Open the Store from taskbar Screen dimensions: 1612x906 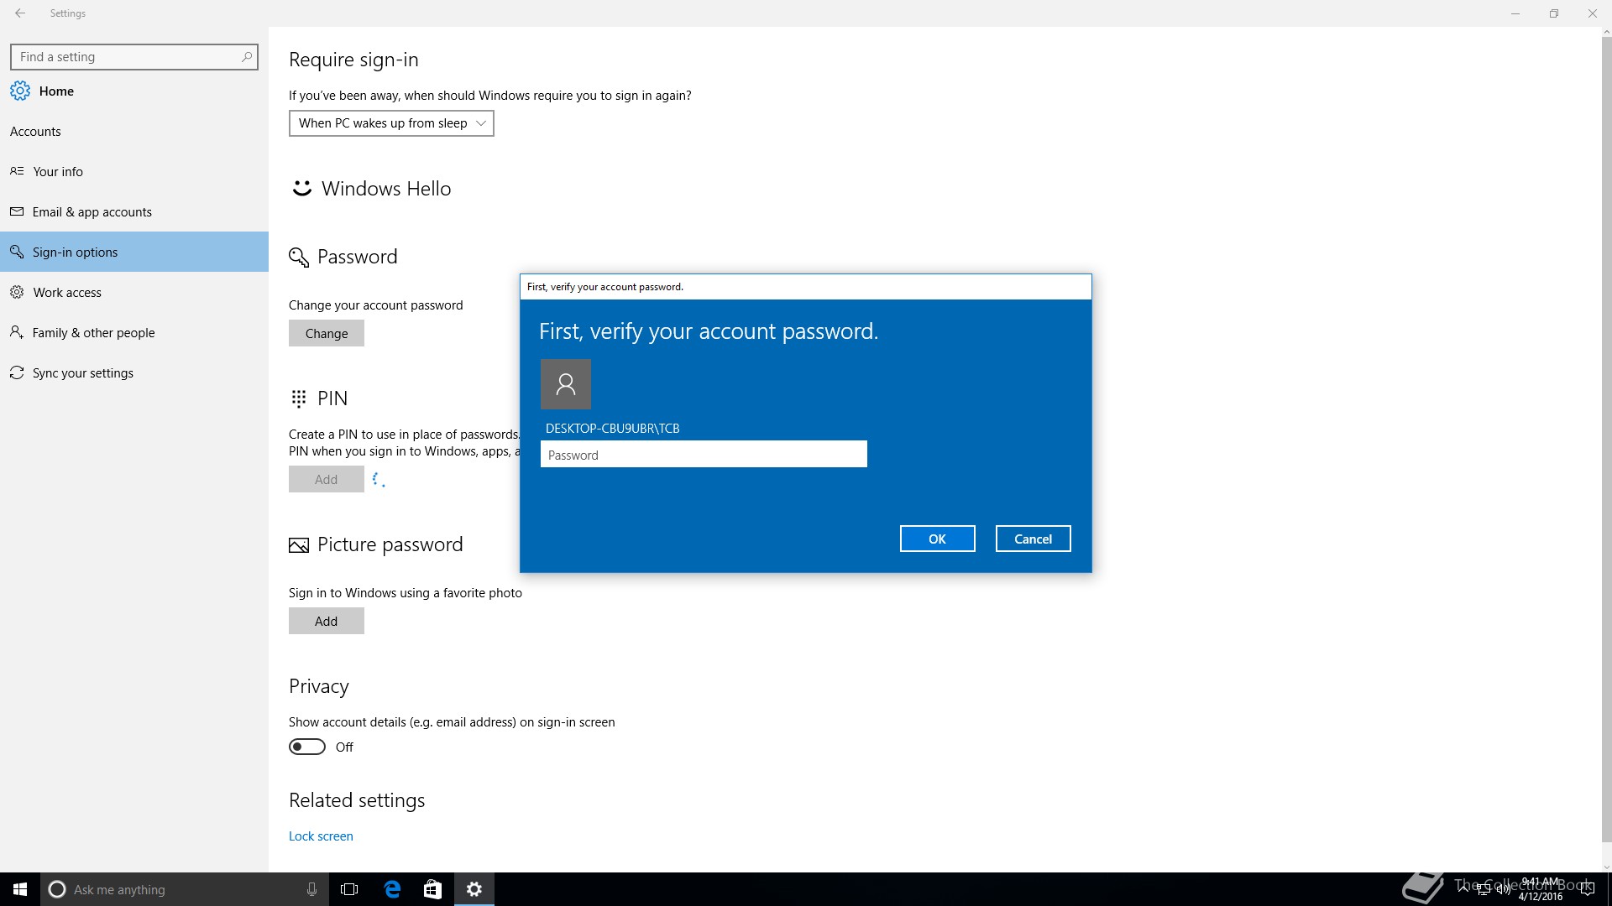(x=432, y=889)
